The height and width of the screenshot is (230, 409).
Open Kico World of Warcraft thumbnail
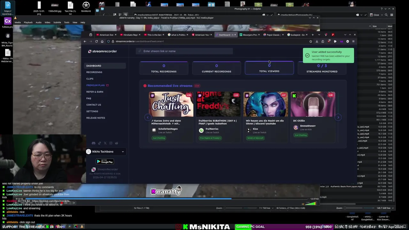(x=266, y=104)
